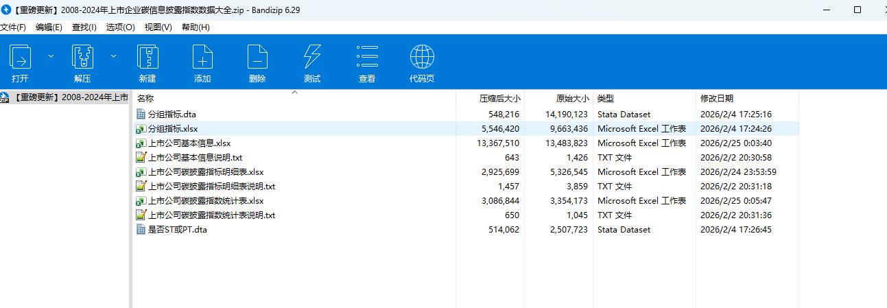Select file name 上市公司碳披露指标明细表说明.txt

coord(212,187)
